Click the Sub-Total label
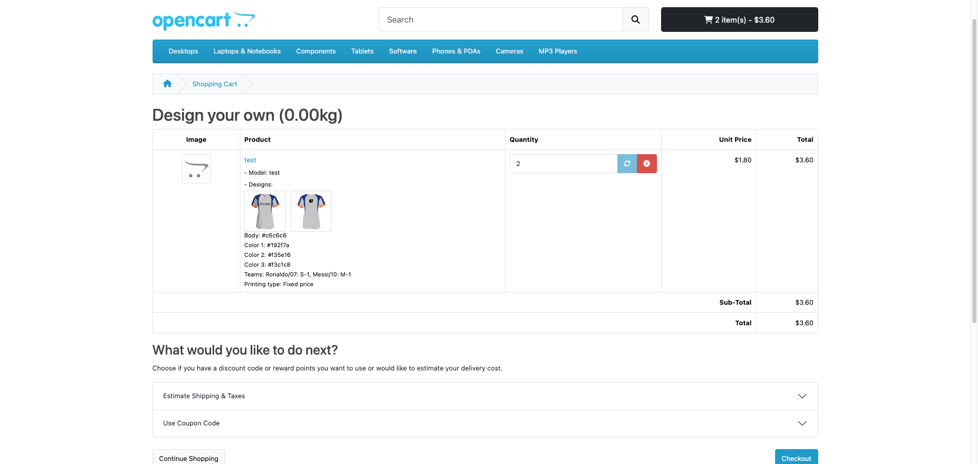Image resolution: width=978 pixels, height=464 pixels. point(735,303)
